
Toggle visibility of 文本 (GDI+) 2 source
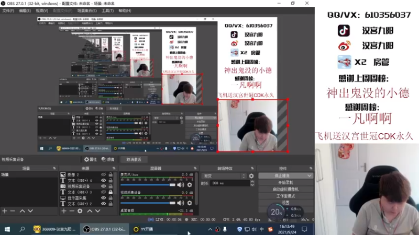pyautogui.click(x=103, y=204)
